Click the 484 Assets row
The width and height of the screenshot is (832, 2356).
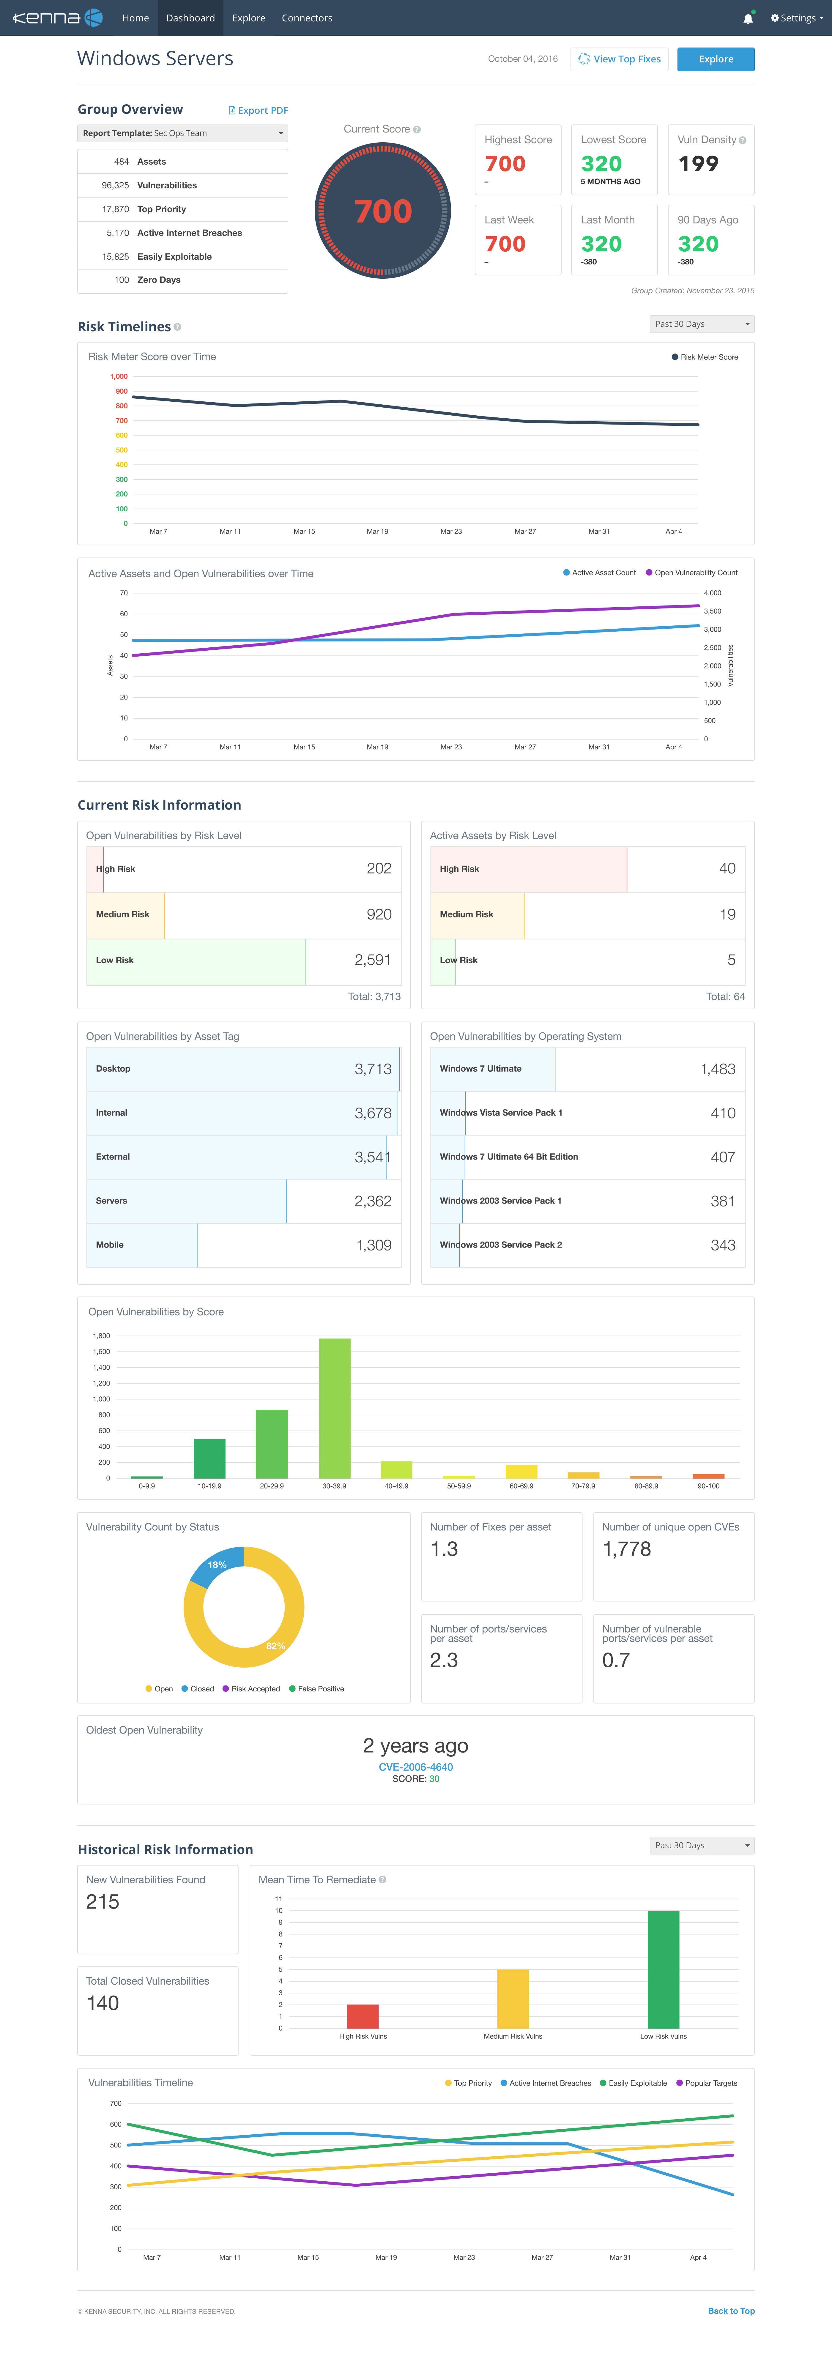click(183, 162)
